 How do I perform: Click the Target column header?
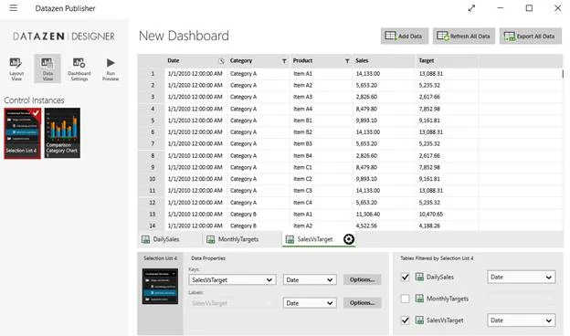pos(447,60)
